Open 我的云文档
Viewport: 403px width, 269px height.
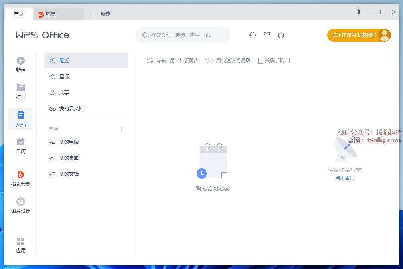point(86,109)
